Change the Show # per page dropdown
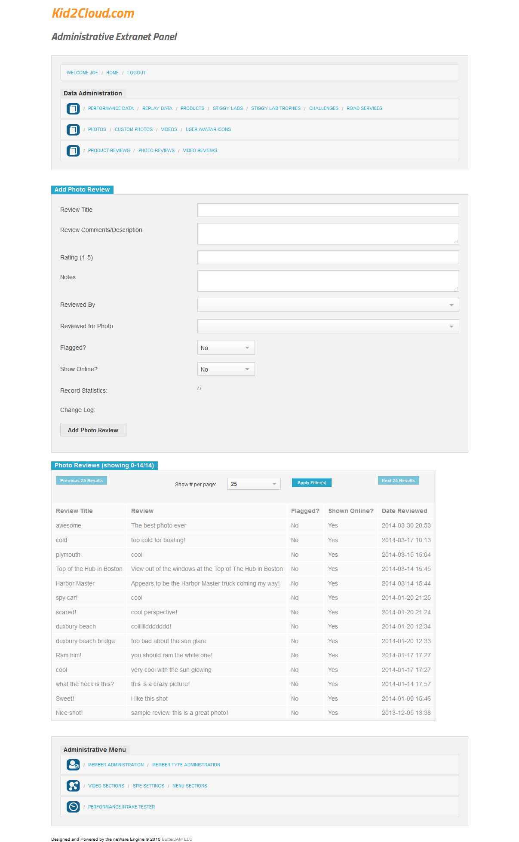This screenshot has height=842, width=519. coord(254,484)
